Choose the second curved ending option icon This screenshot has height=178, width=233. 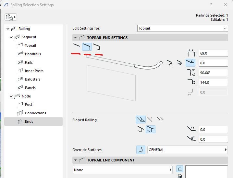(x=179, y=63)
